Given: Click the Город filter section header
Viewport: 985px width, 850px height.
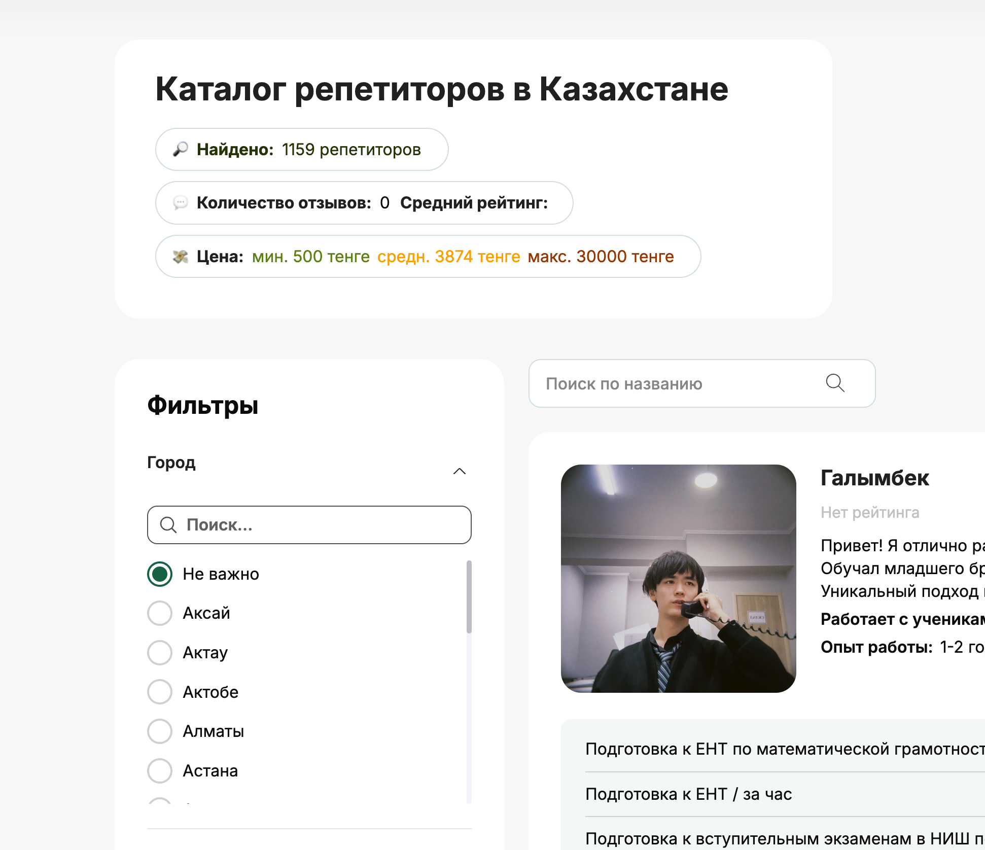Looking at the screenshot, I should 171,463.
